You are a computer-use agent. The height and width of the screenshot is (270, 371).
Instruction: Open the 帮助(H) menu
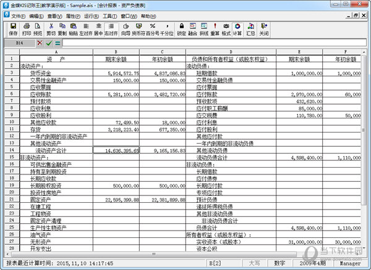tap(148, 16)
